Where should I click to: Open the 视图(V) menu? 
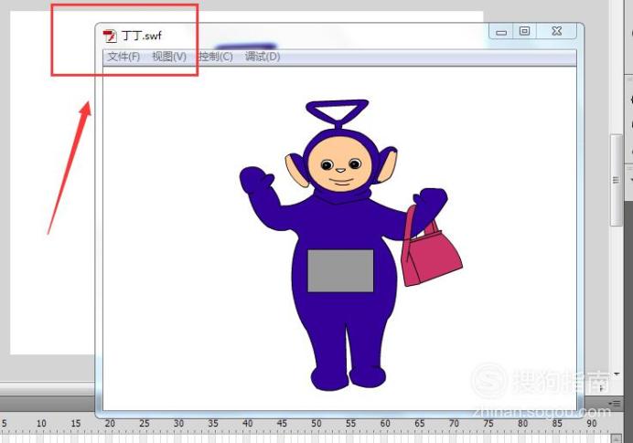pyautogui.click(x=169, y=57)
